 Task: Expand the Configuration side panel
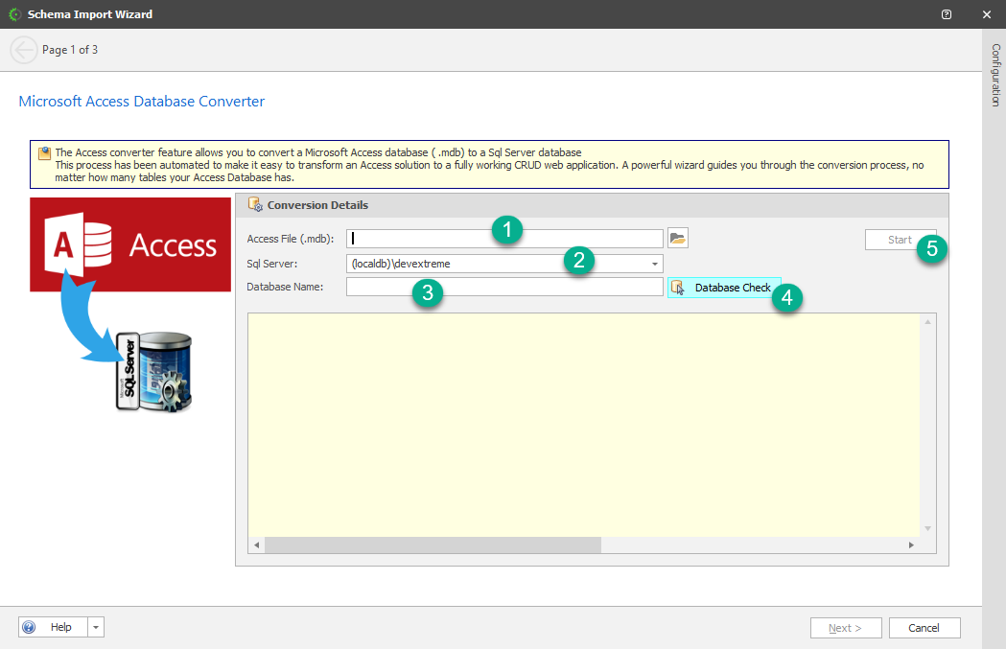(994, 81)
